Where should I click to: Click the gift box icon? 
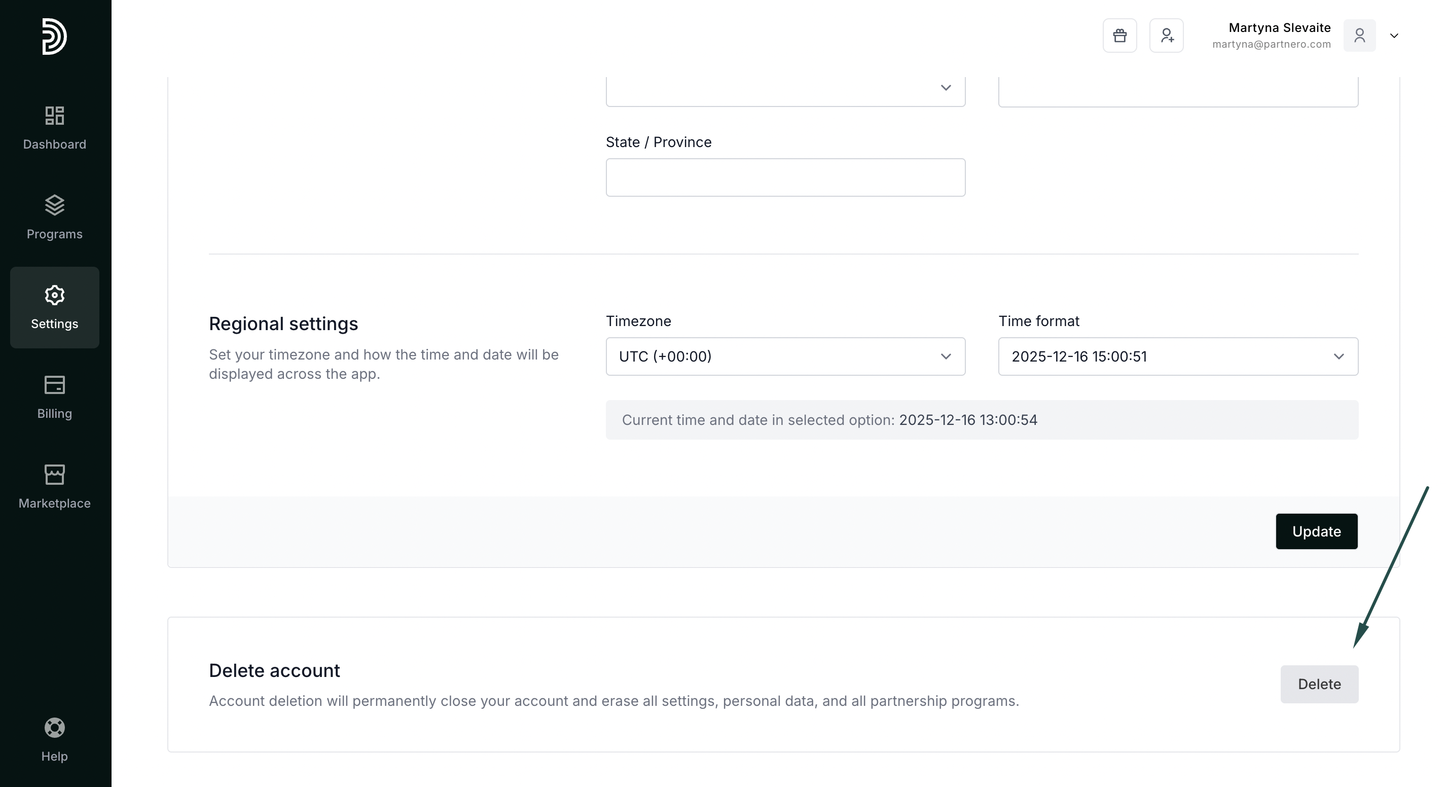pos(1119,35)
